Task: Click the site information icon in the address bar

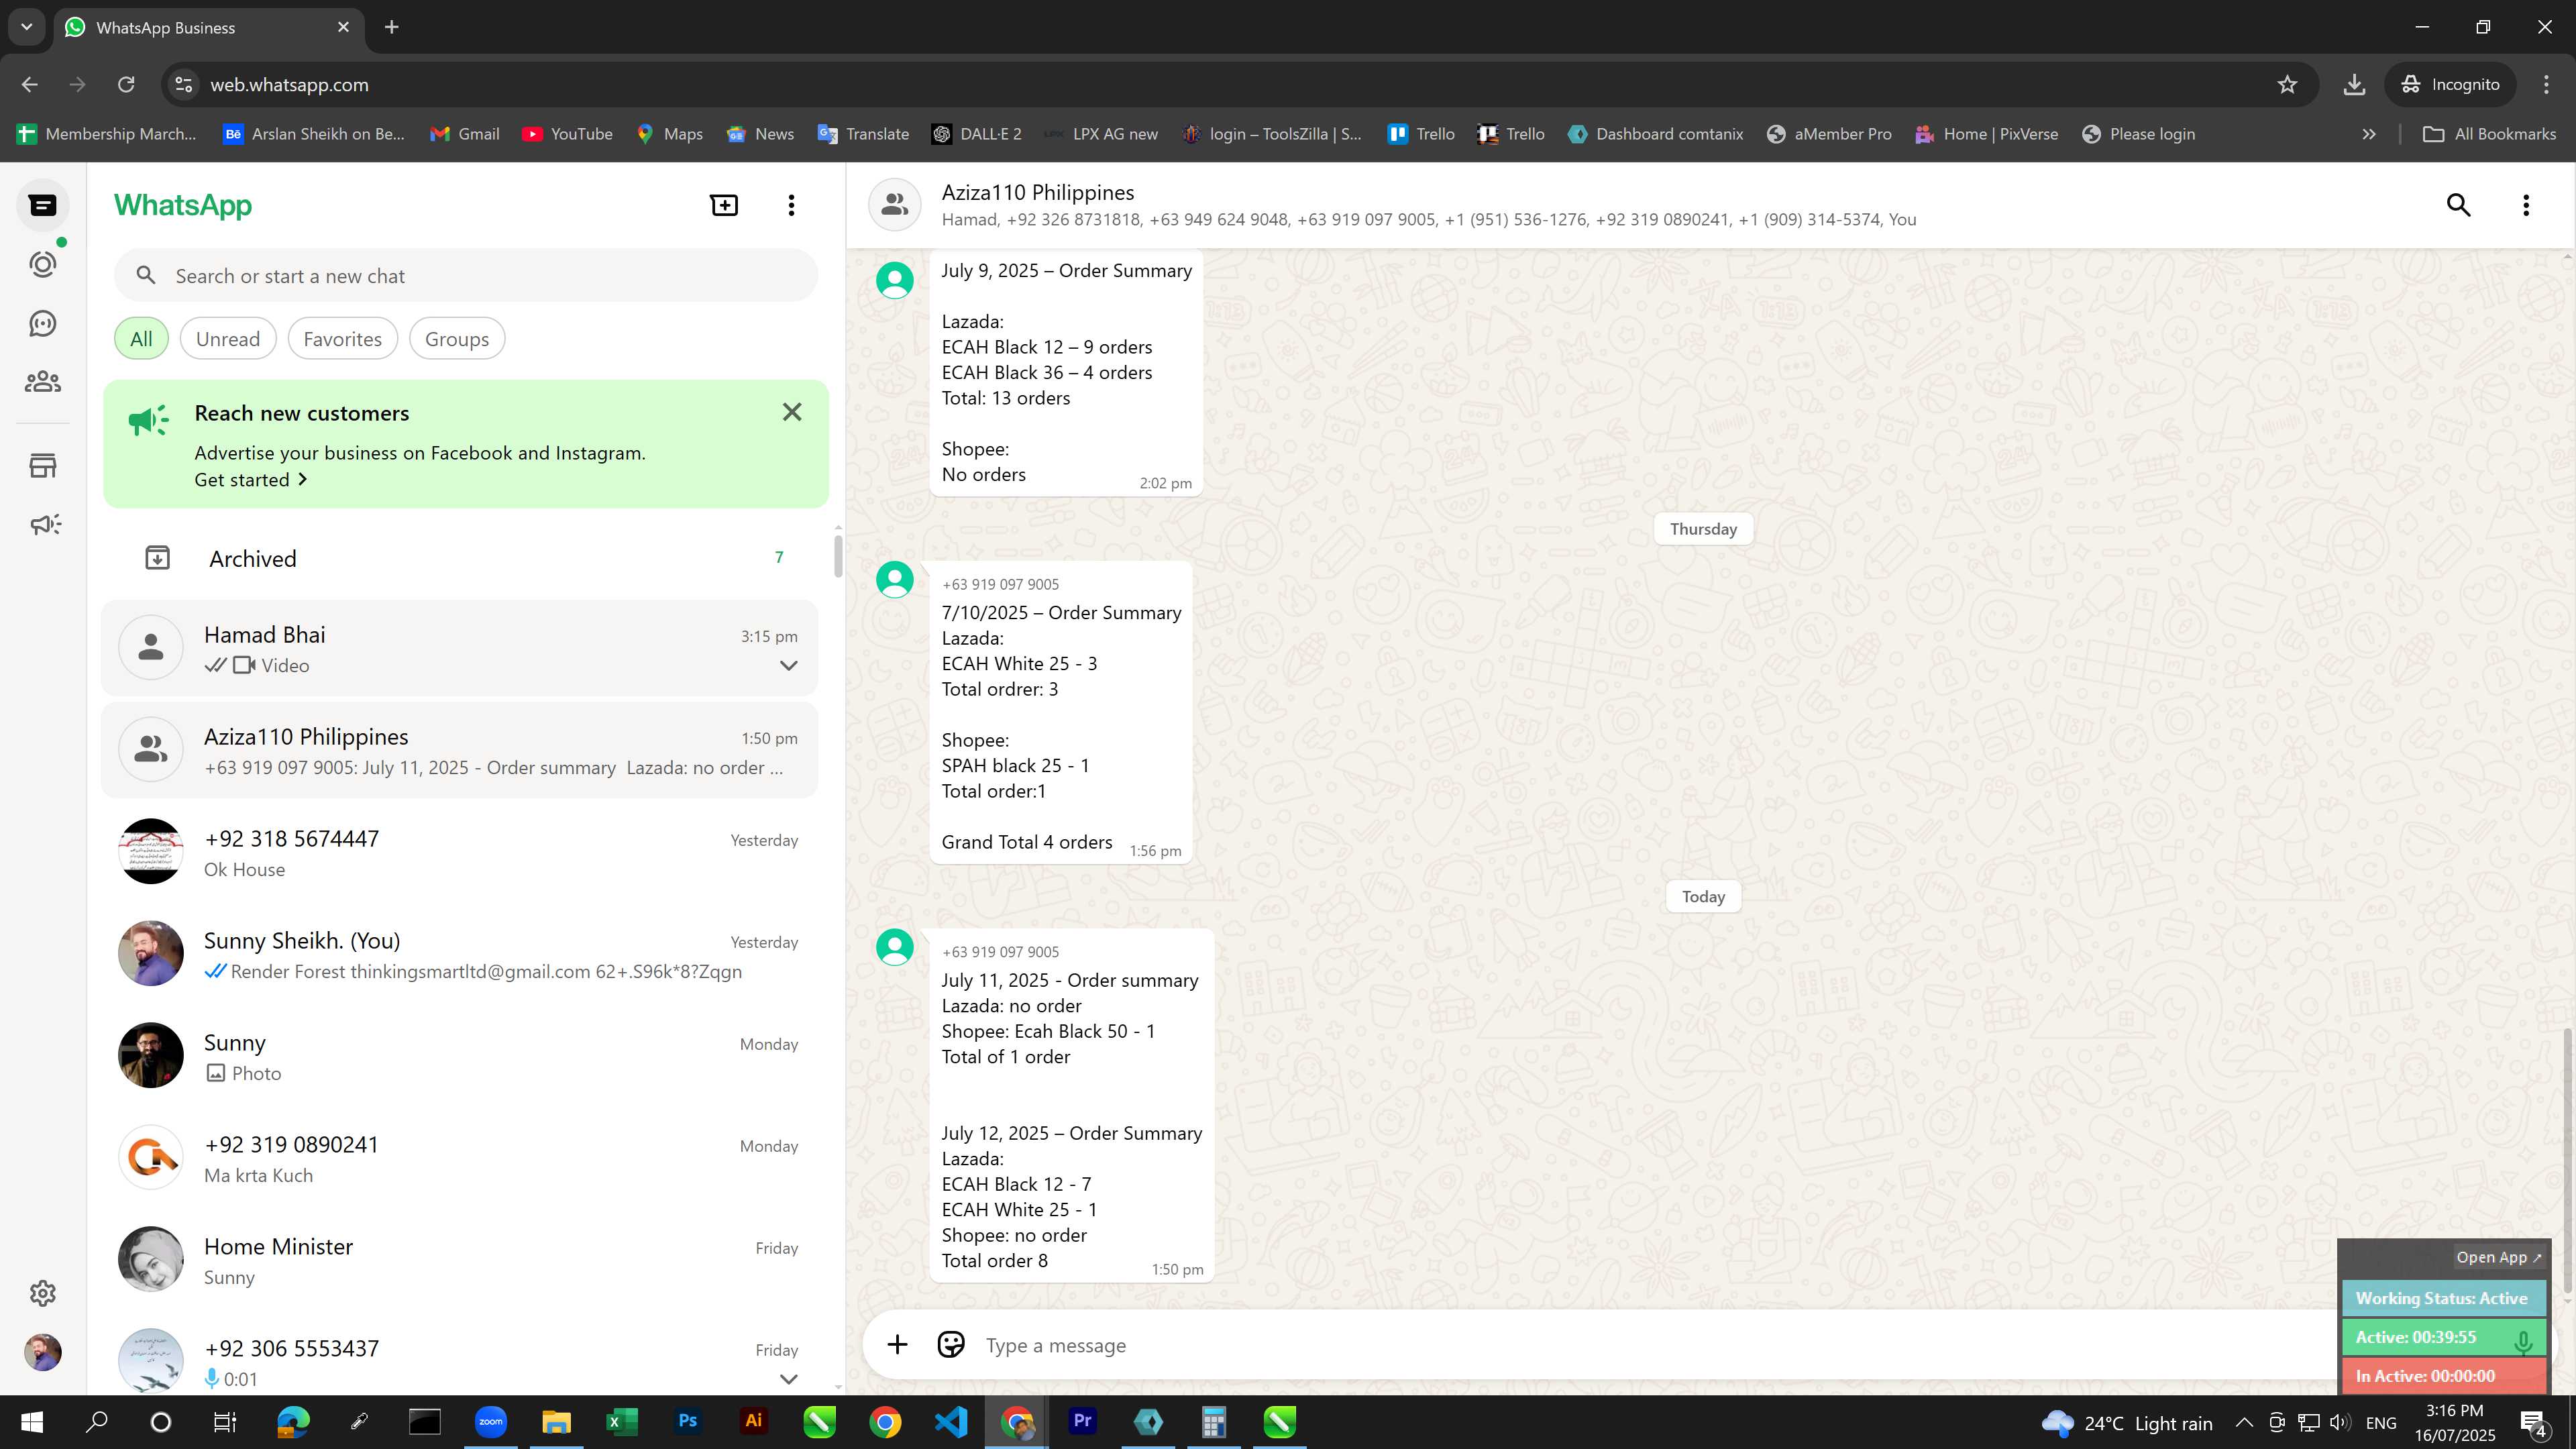Action: click(183, 85)
